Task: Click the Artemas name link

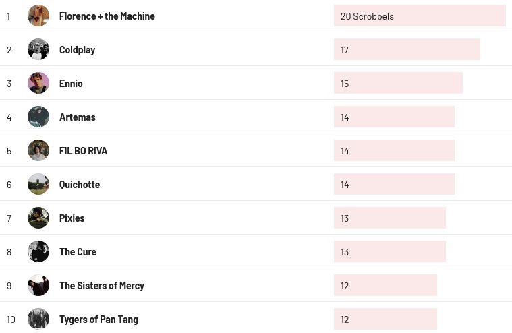Action: [77, 117]
